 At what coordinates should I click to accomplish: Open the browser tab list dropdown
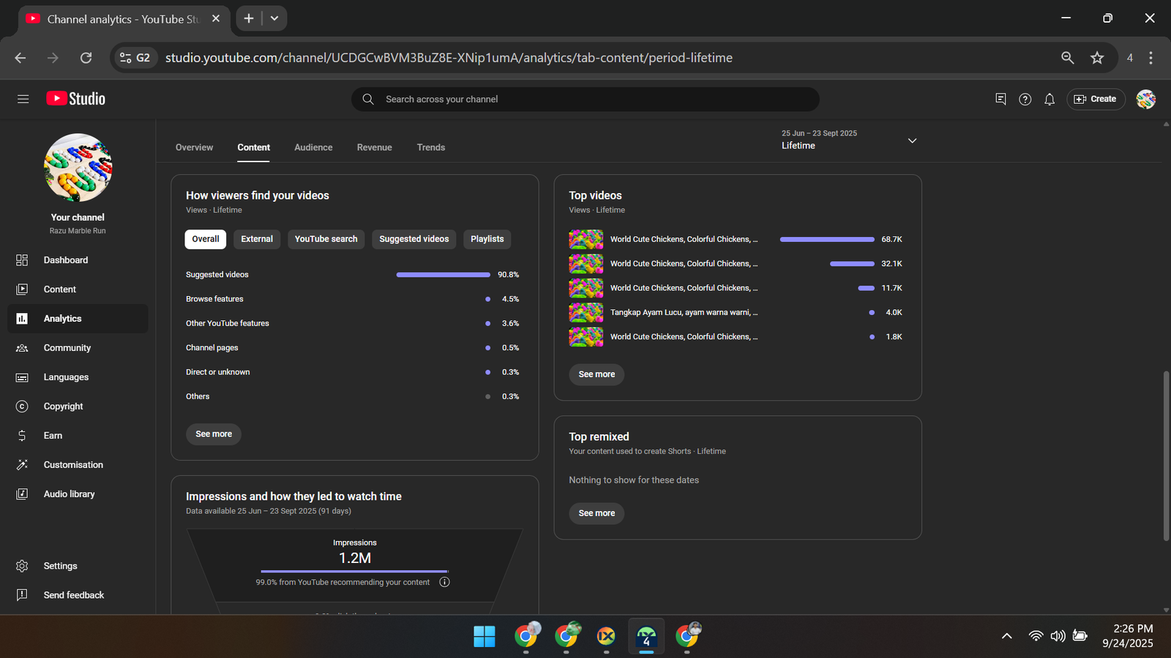point(274,18)
